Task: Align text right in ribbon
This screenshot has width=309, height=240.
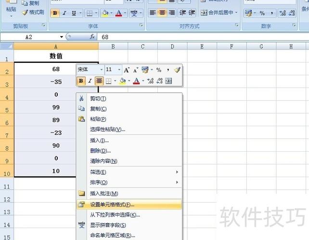Action: tap(171, 13)
